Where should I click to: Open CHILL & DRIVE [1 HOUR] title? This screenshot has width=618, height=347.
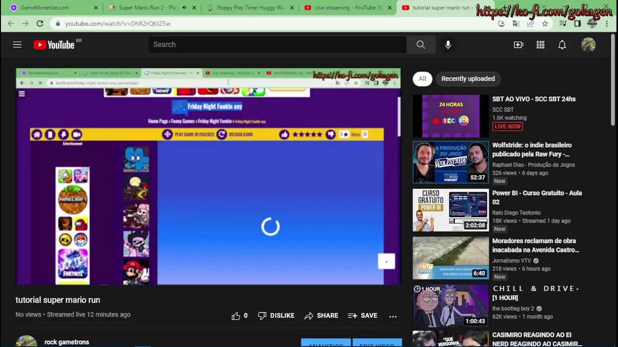[x=536, y=293]
